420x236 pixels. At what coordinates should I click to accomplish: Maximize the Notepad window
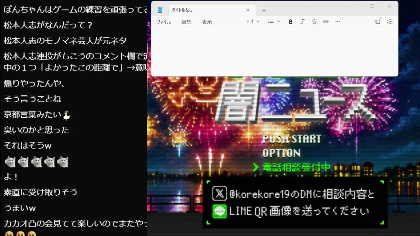372,6
